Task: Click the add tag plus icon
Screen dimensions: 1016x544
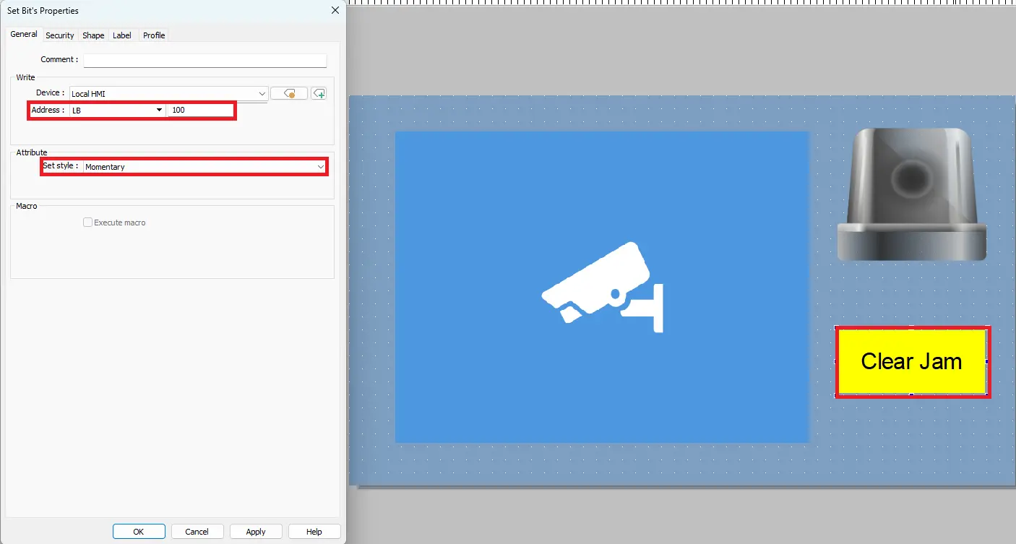Action: pos(319,93)
